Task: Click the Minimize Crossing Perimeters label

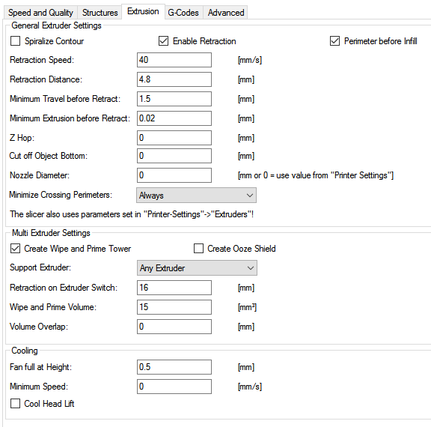Action: (x=61, y=195)
